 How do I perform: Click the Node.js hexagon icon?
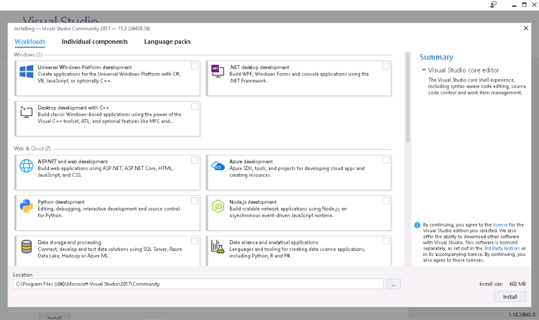pos(218,206)
